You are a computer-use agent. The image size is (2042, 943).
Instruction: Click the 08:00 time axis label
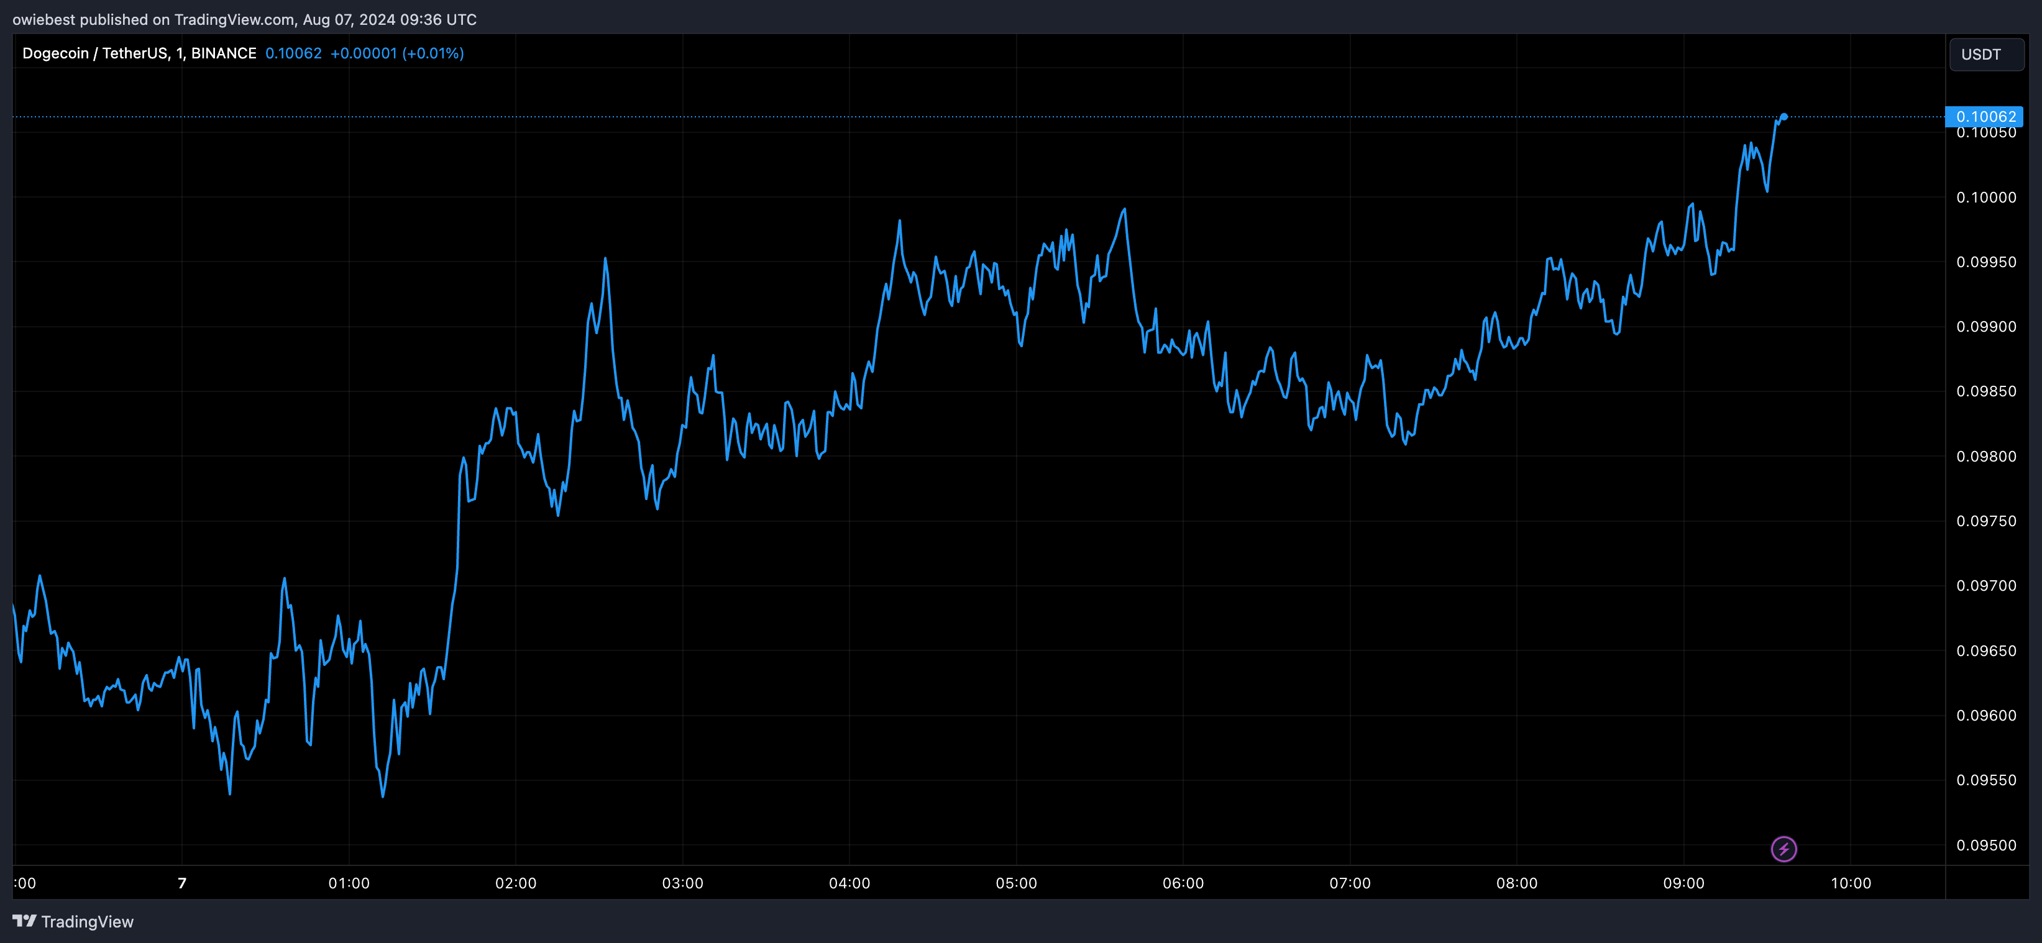tap(1518, 883)
